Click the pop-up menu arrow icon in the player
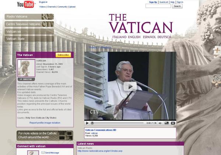Image resolution: width=221 pixels, height=155 pixels. pos(173,123)
